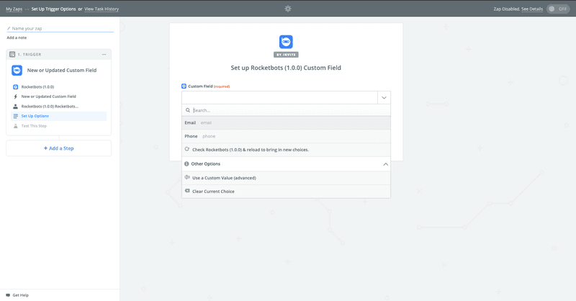Click the BY INVITE badge
The height and width of the screenshot is (301, 576).
point(286,55)
